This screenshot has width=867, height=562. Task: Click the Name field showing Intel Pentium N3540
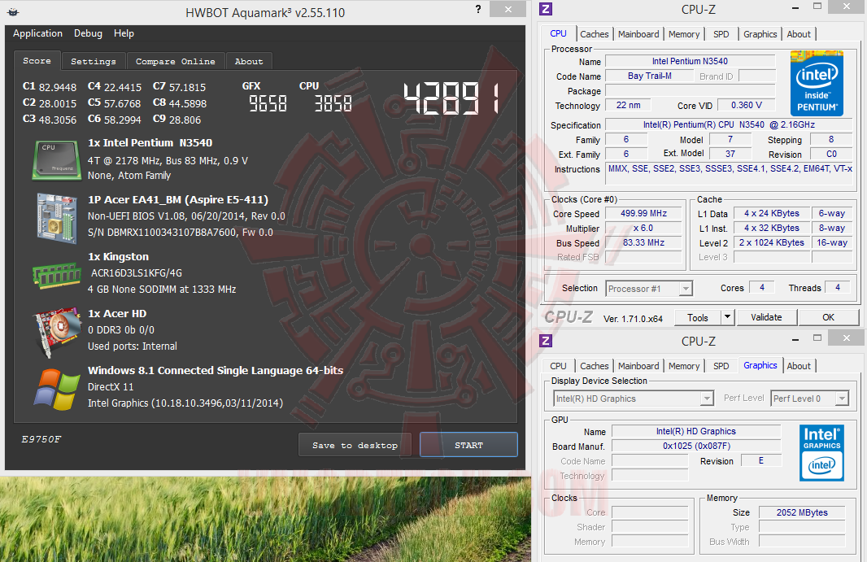point(690,61)
